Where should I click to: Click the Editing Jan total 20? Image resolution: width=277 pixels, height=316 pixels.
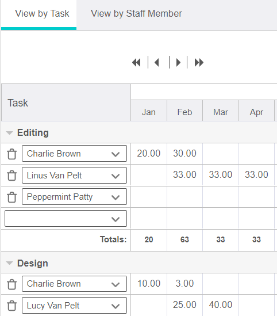click(149, 240)
